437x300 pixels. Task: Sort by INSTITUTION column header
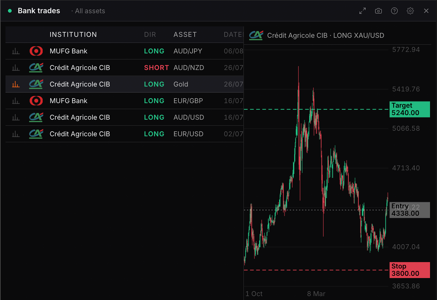73,35
